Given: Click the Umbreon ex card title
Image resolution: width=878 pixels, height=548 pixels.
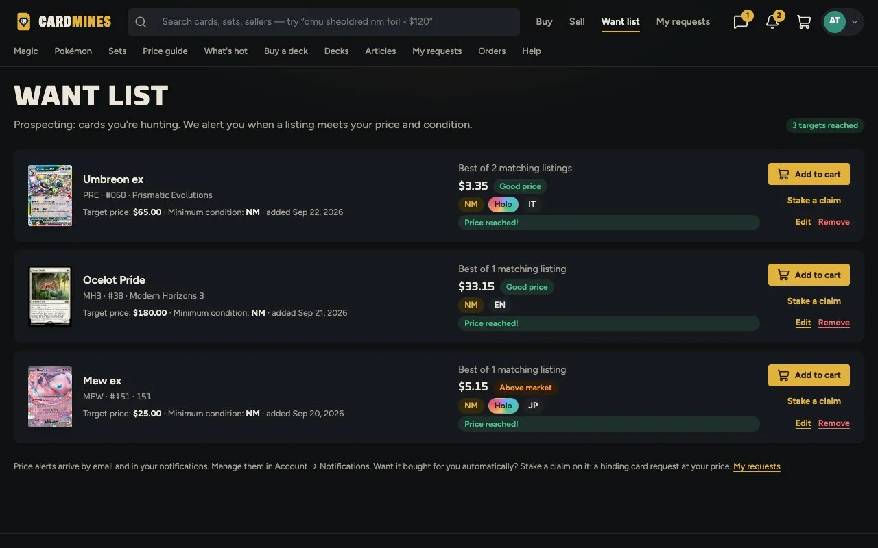Looking at the screenshot, I should click(x=113, y=179).
